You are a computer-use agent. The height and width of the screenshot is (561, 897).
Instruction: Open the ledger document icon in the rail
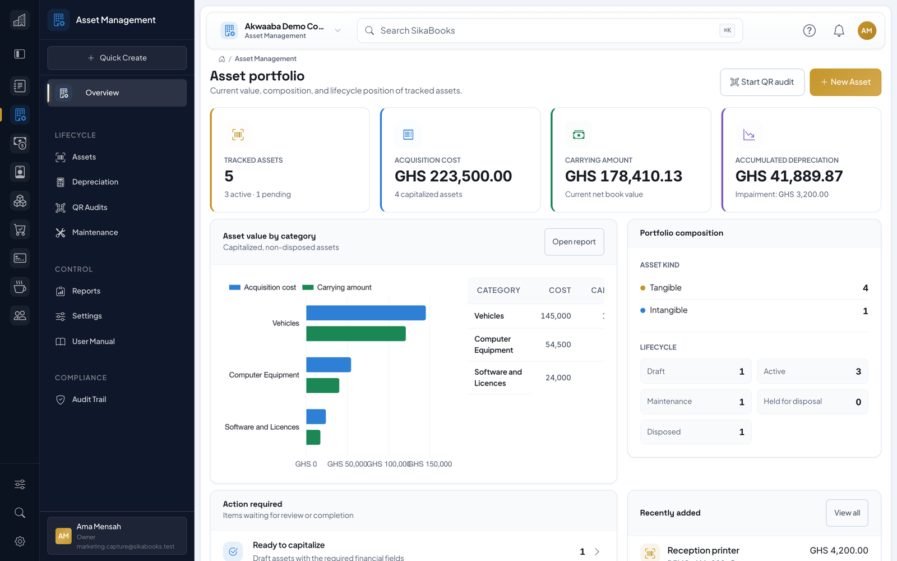[x=20, y=86]
